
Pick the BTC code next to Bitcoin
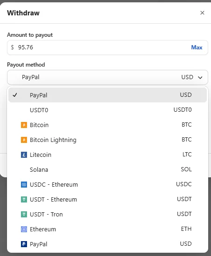pos(186,125)
